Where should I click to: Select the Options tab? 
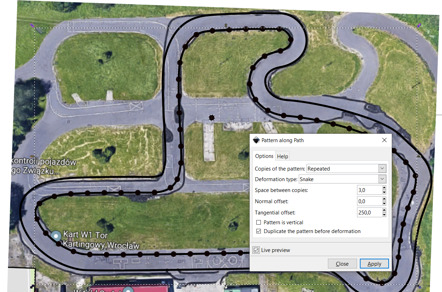pos(264,156)
